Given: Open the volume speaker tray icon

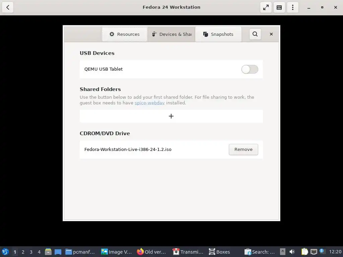Looking at the screenshot, I should pos(292,252).
